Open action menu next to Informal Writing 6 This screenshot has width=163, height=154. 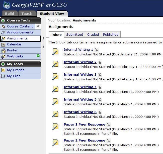[100, 112]
